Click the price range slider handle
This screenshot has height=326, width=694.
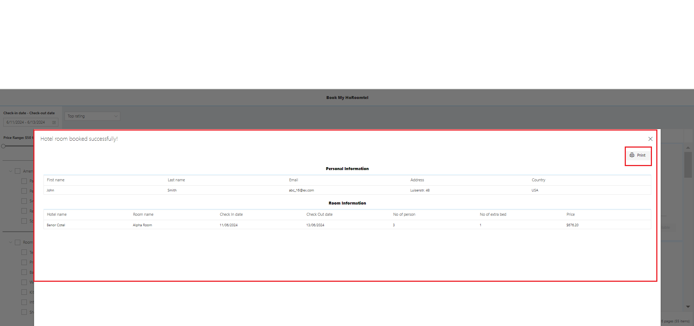3,146
